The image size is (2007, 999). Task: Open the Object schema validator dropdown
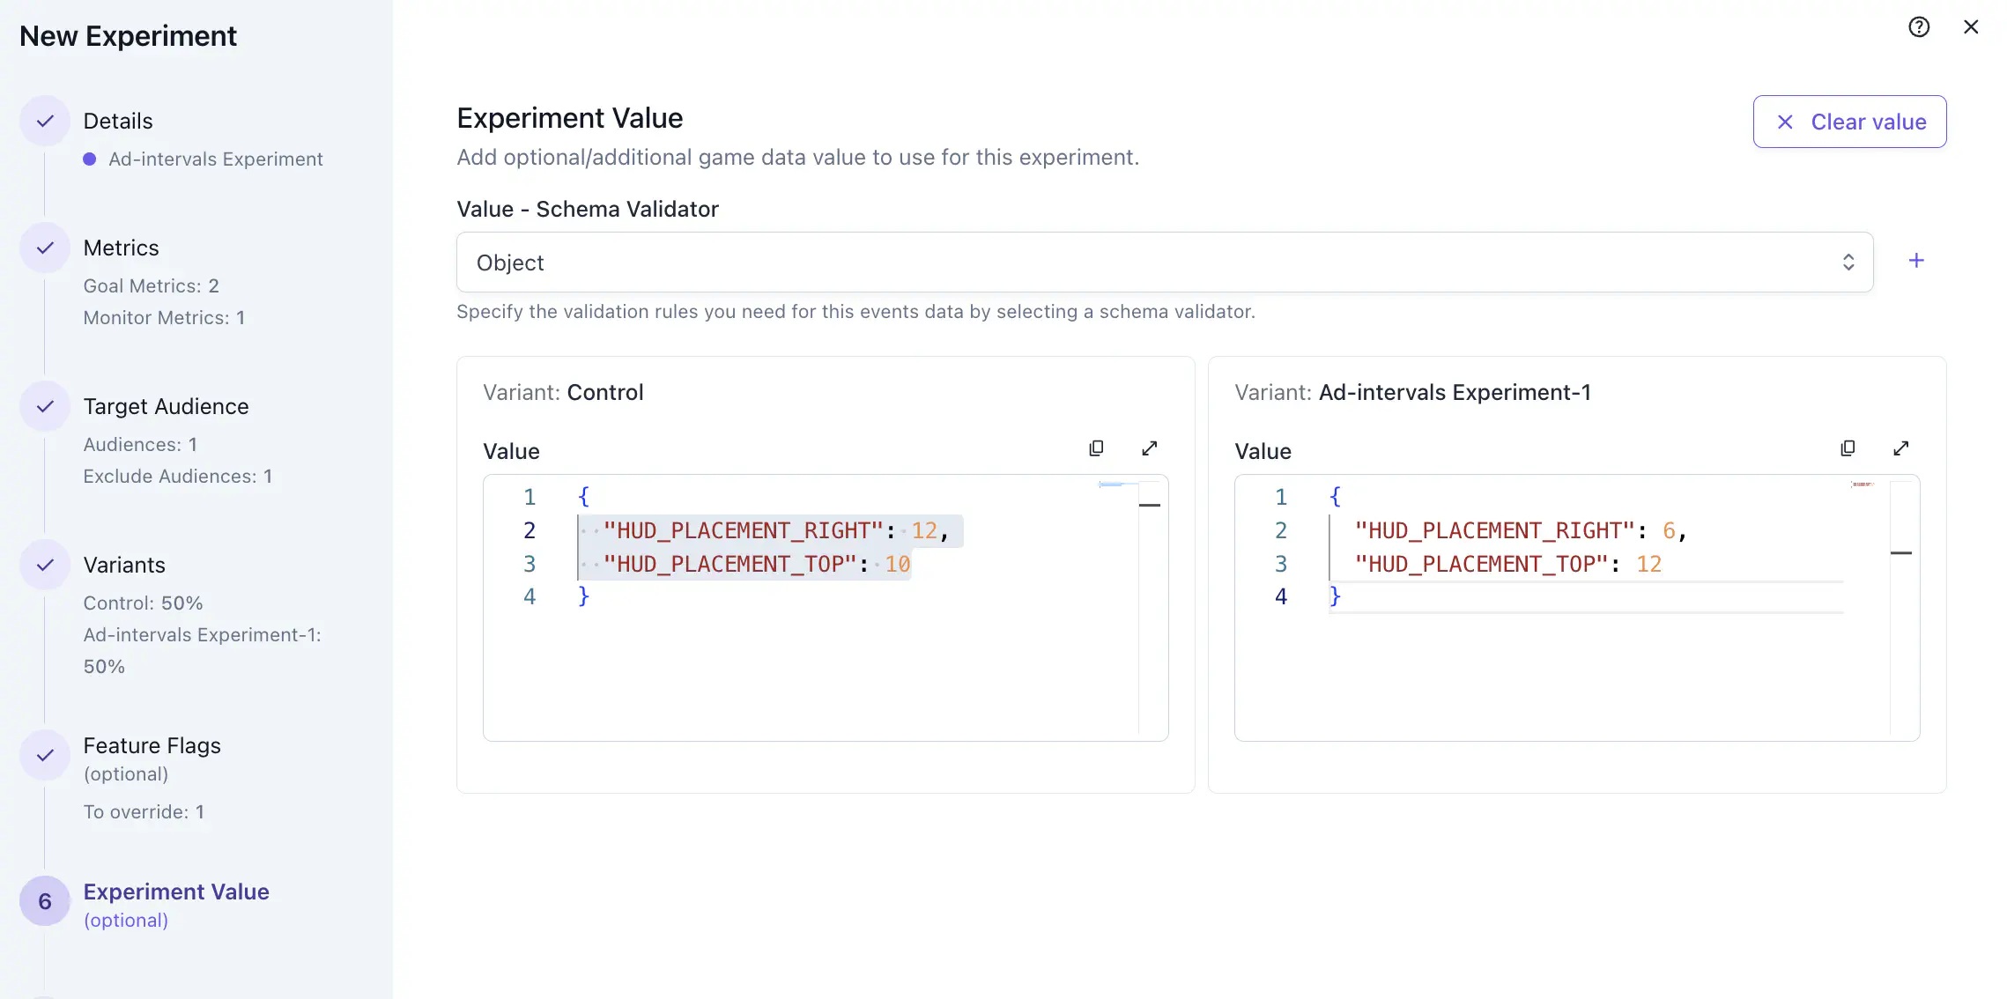pyautogui.click(x=1164, y=262)
